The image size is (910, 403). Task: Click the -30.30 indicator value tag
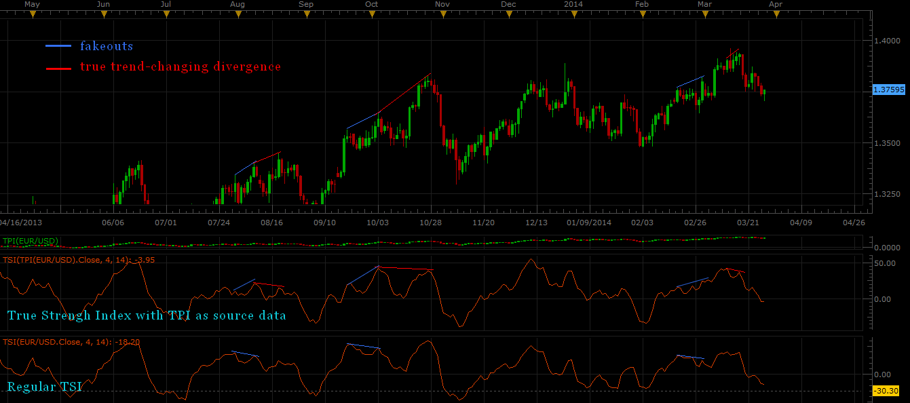pos(886,391)
